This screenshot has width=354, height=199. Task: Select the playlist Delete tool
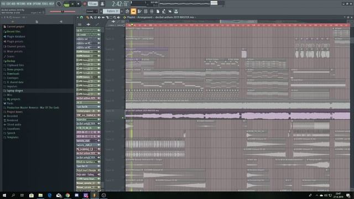click(x=95, y=17)
